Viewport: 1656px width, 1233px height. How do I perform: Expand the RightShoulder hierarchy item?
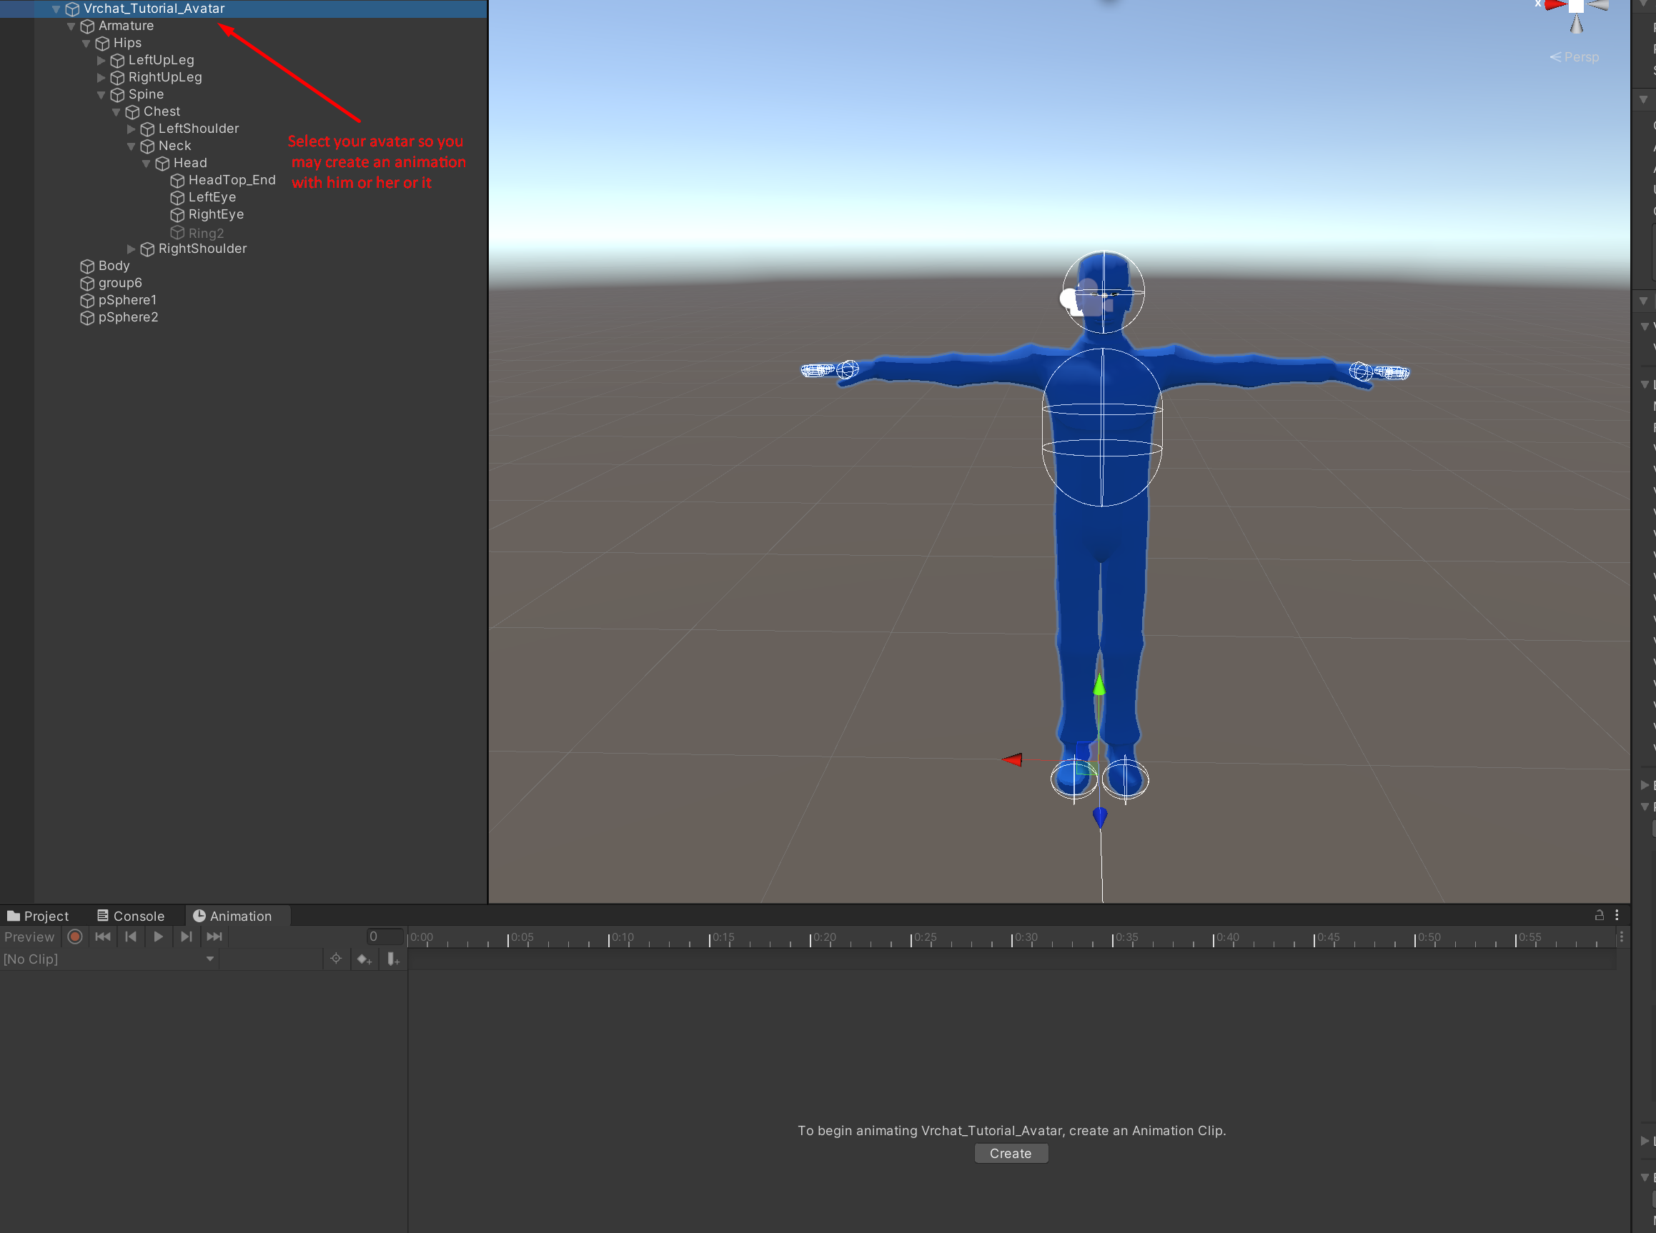pyautogui.click(x=132, y=249)
